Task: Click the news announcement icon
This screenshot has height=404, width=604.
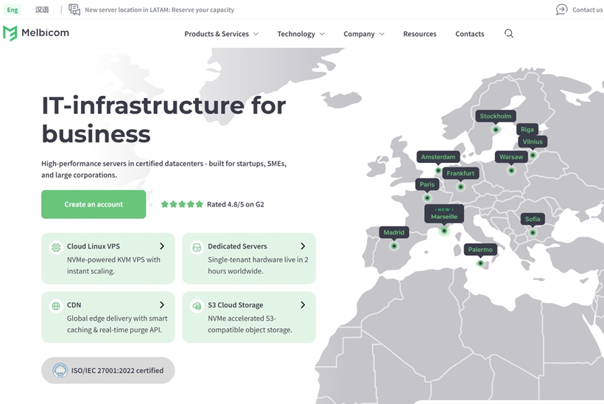Action: (74, 10)
